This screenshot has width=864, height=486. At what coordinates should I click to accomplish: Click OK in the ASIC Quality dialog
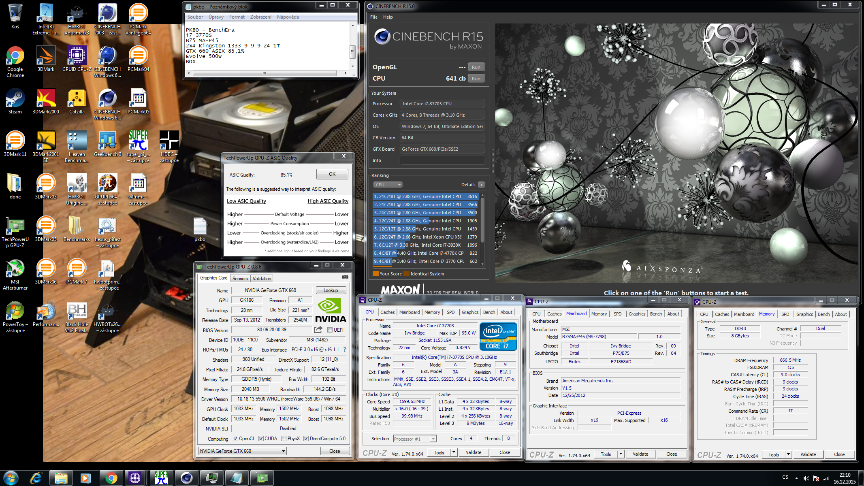pyautogui.click(x=332, y=174)
